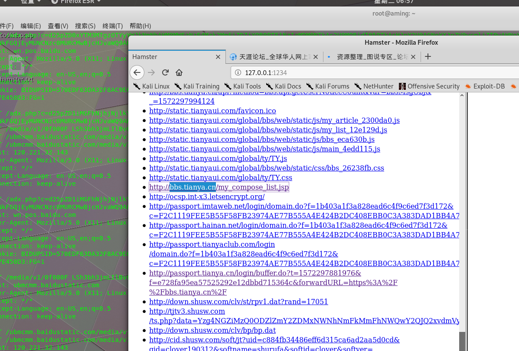The width and height of the screenshot is (519, 351).
Task: Open the 查看(V) menu in the terminal
Action: click(x=58, y=26)
